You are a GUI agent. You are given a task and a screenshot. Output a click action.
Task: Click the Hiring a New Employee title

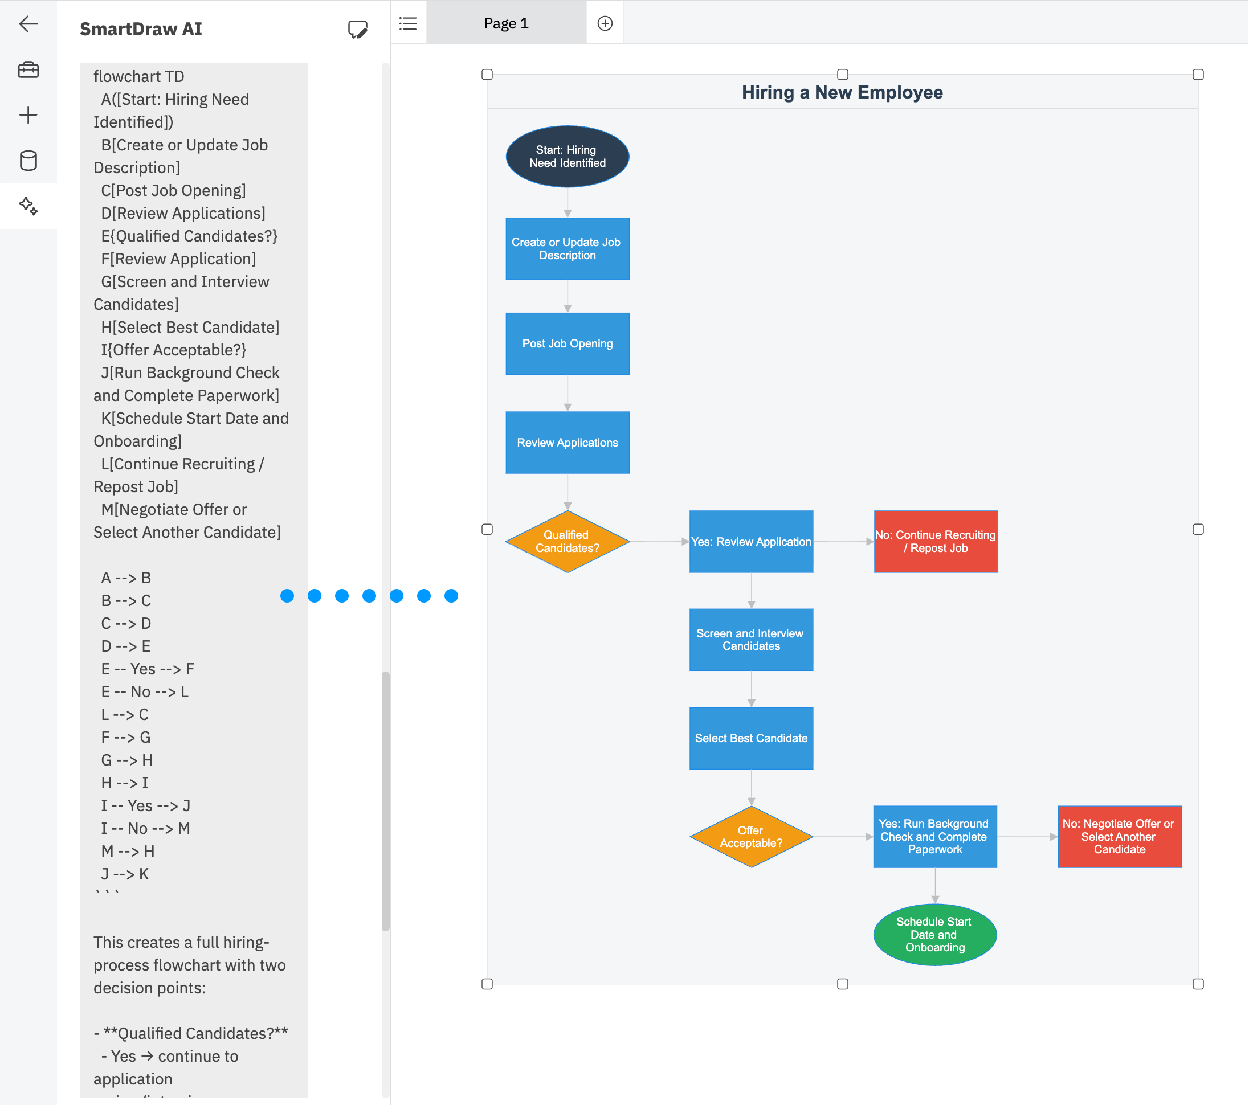click(x=842, y=92)
